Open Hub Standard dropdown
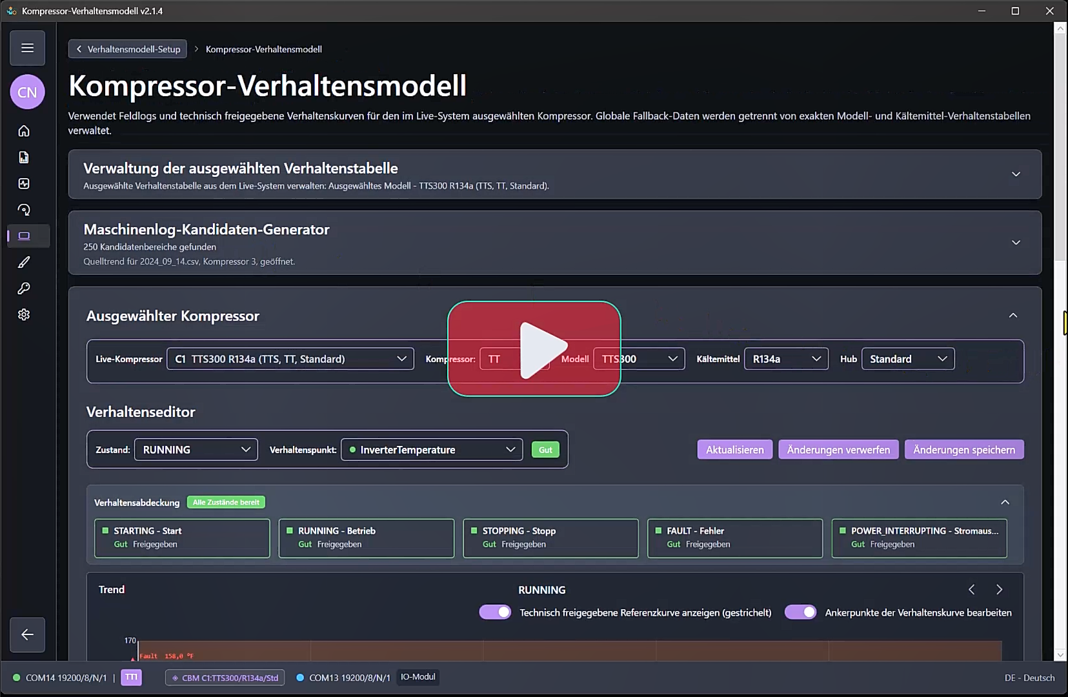 point(908,359)
